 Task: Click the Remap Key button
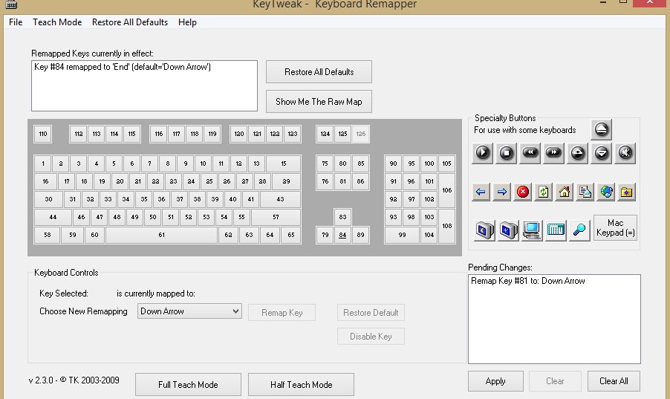(282, 313)
